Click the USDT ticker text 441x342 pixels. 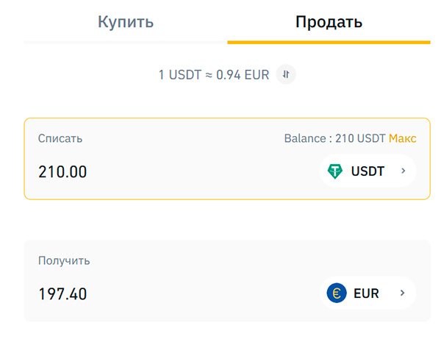368,171
